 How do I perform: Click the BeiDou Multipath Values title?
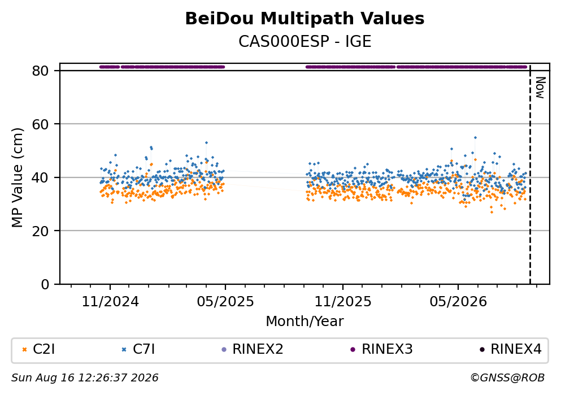point(305,19)
